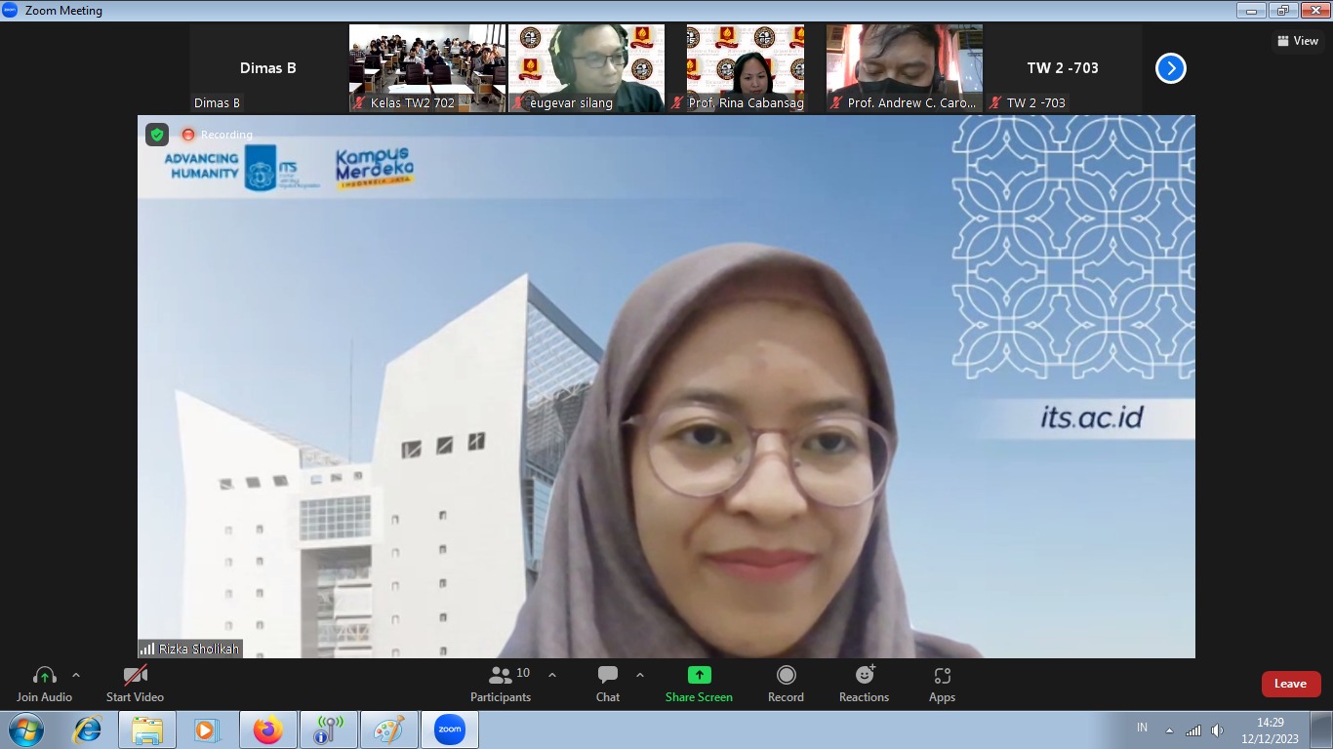Click the green encryption shield icon
The image size is (1333, 749).
click(157, 135)
